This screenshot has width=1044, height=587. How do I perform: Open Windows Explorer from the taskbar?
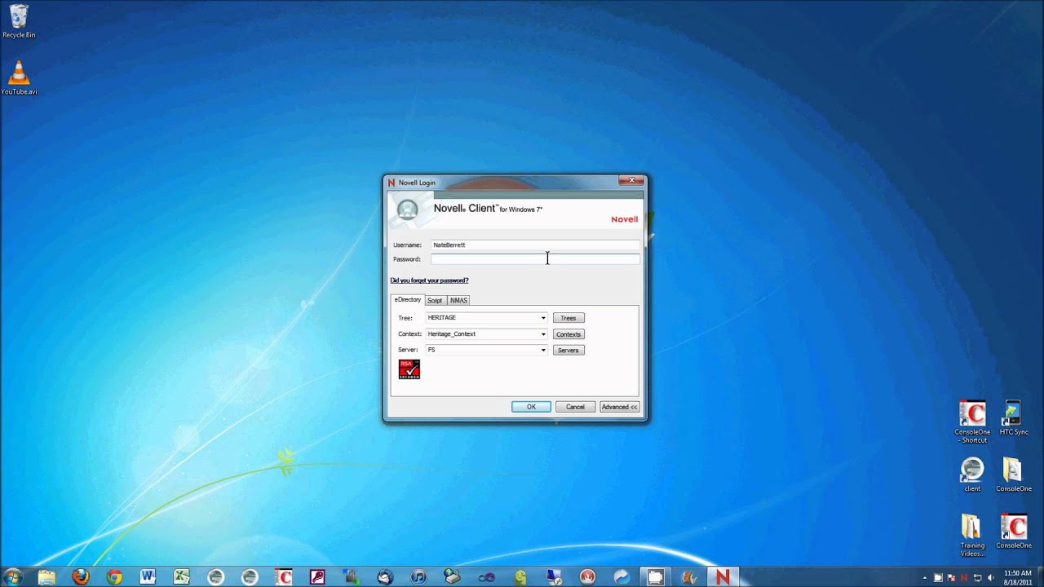click(46, 576)
